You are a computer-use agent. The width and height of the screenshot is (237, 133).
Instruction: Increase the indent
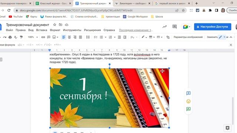tap(125, 37)
